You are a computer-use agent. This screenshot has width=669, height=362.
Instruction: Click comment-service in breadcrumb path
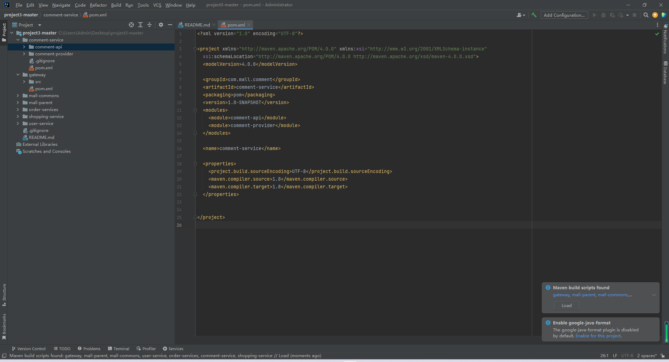tap(61, 15)
